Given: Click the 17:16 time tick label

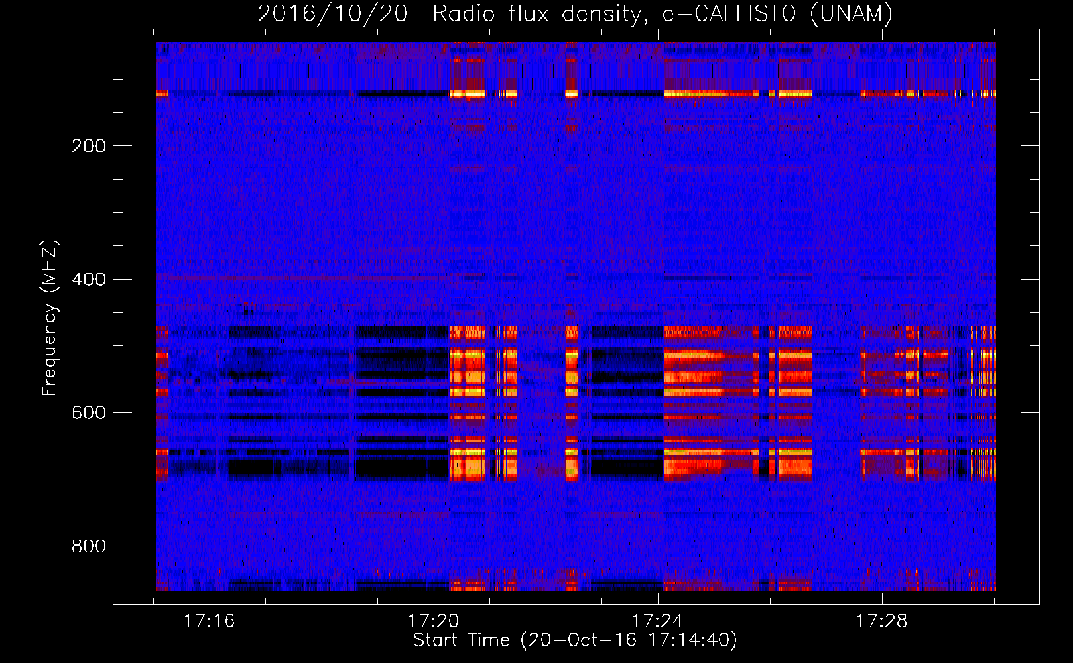Looking at the screenshot, I should (x=209, y=621).
